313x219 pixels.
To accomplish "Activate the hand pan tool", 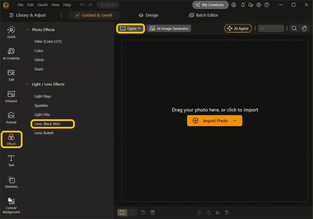I will click(x=304, y=28).
